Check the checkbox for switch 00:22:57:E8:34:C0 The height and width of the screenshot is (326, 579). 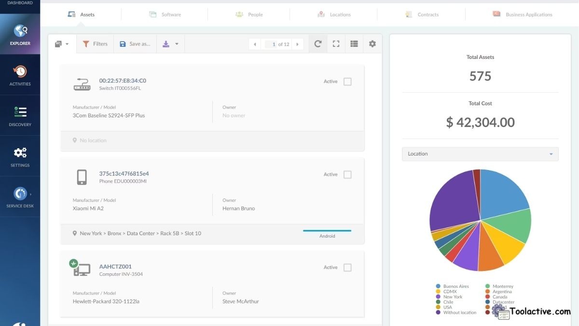[x=347, y=81]
